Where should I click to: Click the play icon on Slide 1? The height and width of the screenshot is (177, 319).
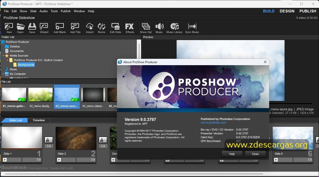pos(5,160)
